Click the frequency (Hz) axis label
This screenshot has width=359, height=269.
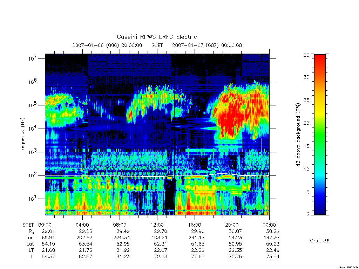click(x=22, y=135)
